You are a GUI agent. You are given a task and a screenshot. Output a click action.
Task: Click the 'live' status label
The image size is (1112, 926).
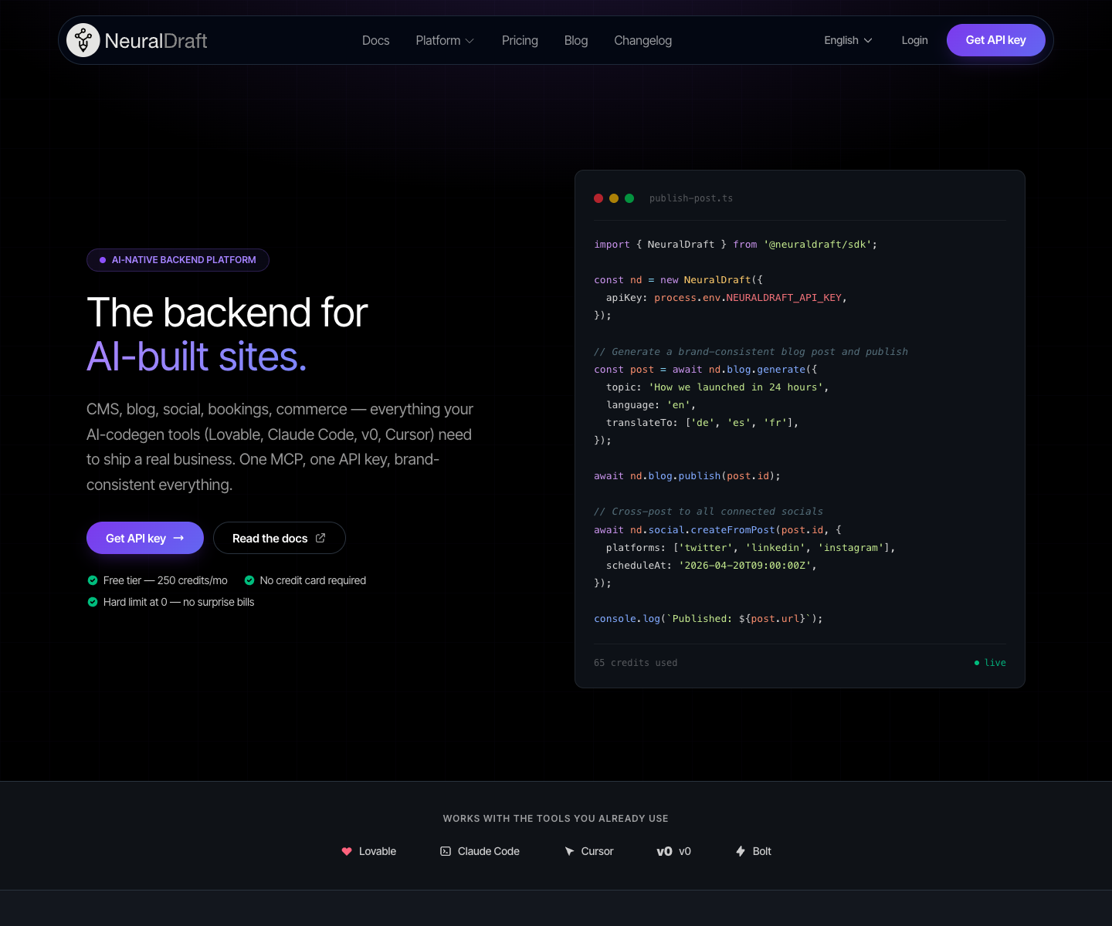pos(995,663)
